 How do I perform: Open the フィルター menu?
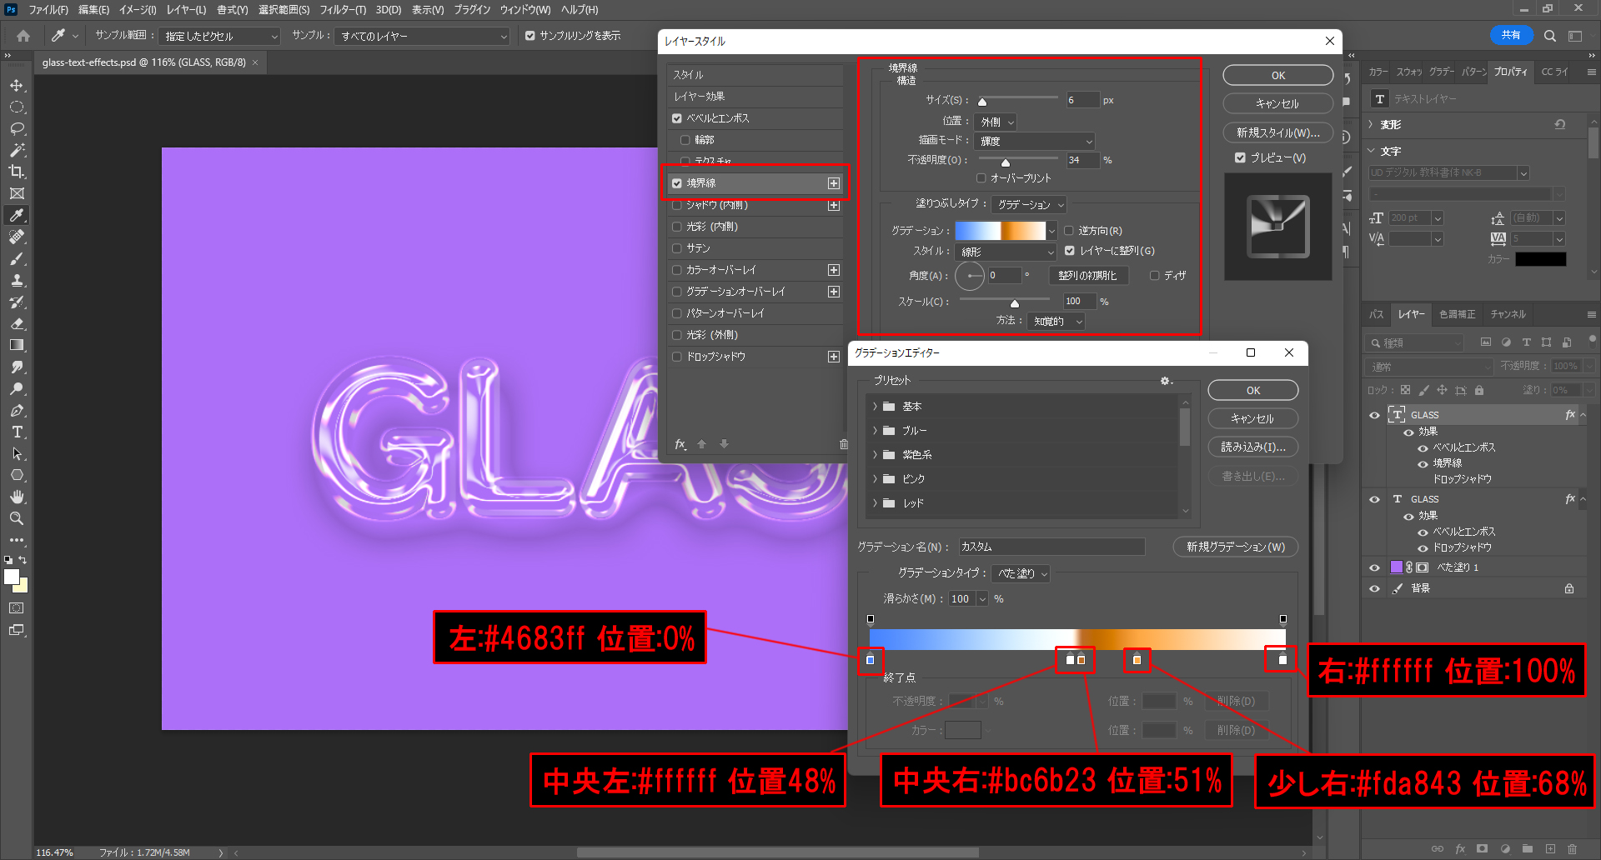pyautogui.click(x=342, y=10)
